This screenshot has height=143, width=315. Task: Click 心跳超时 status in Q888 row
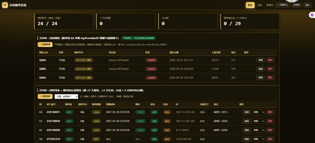tap(151, 69)
